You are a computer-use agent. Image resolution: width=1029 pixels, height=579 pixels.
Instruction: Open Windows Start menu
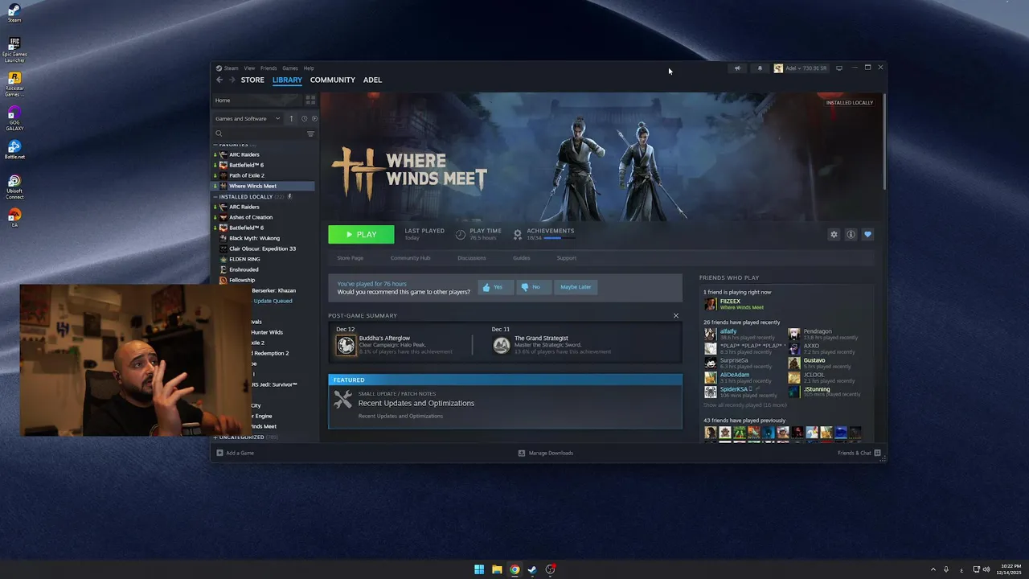(479, 569)
